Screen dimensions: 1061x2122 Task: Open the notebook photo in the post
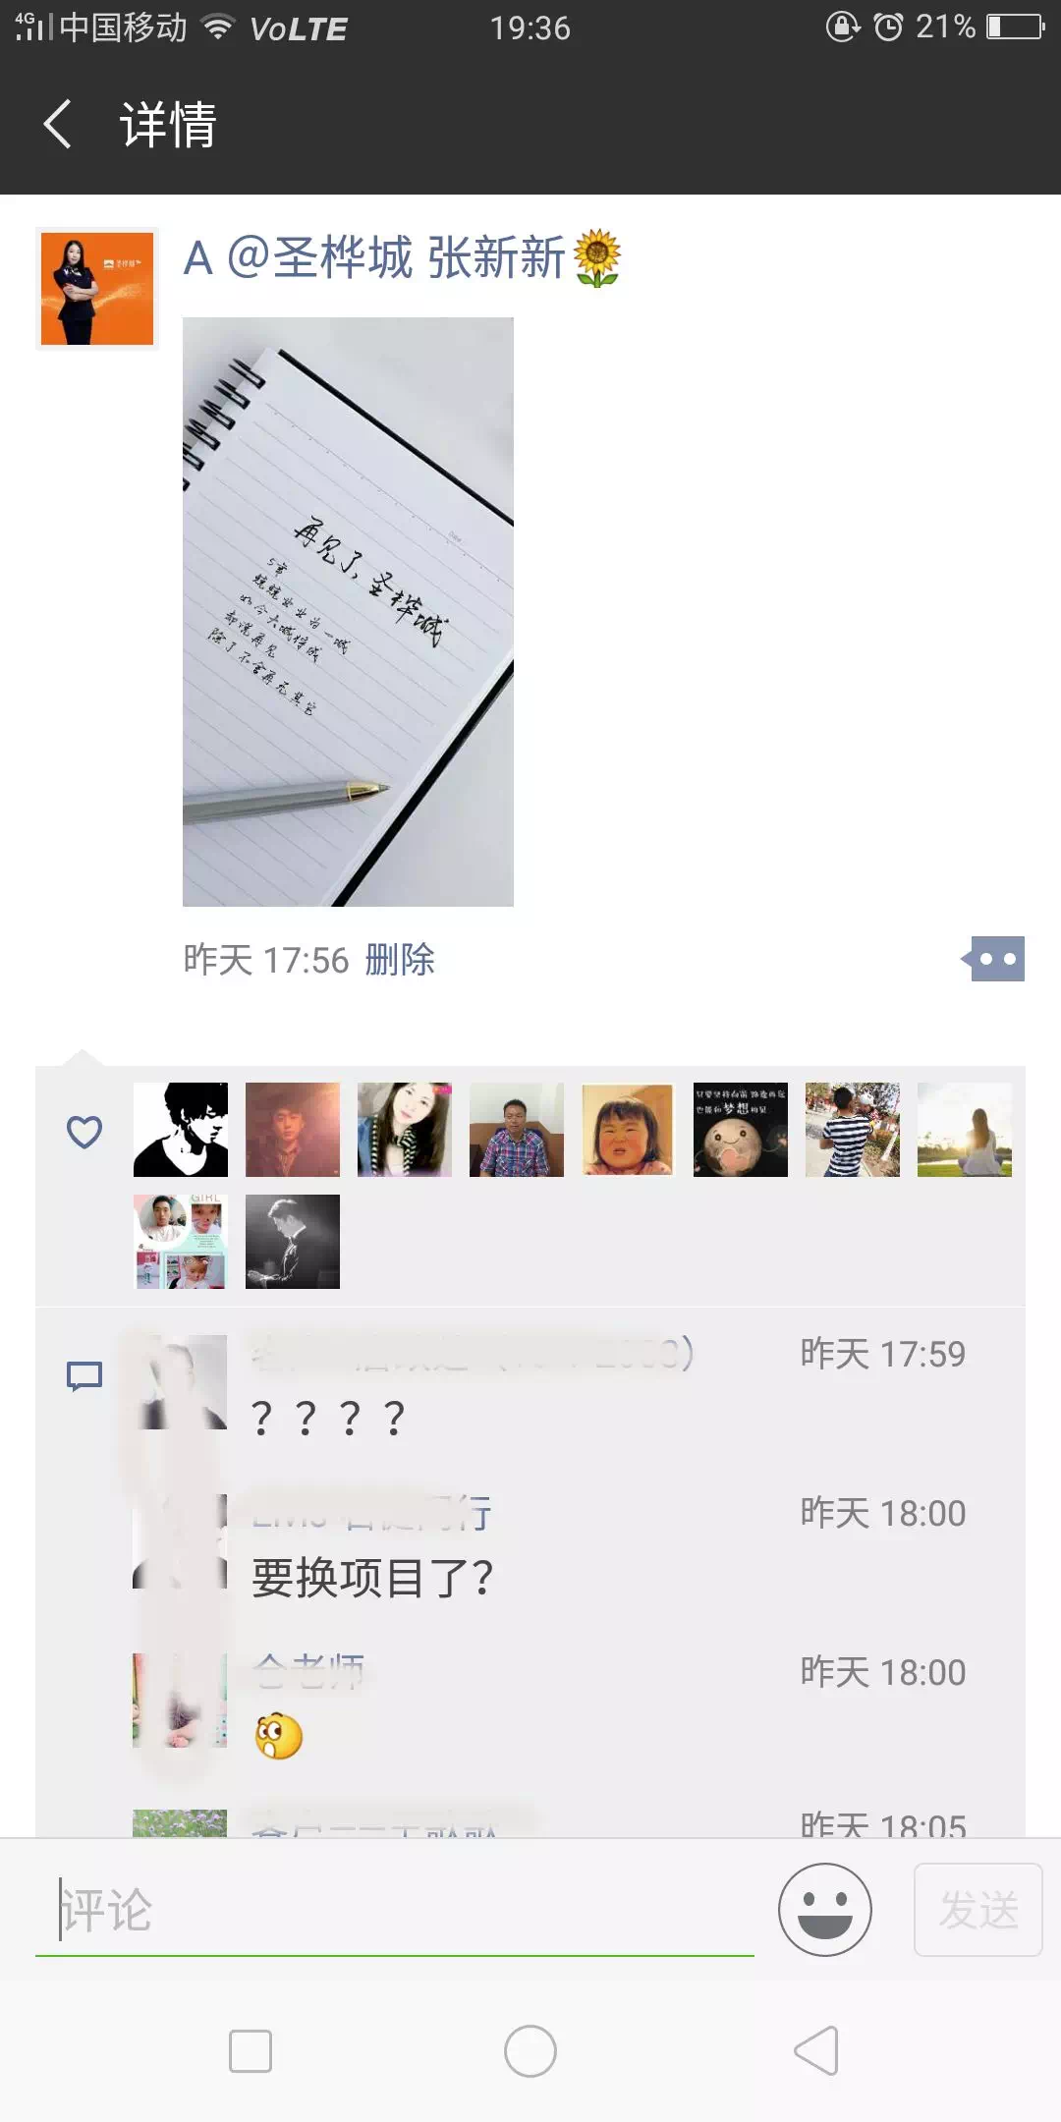[348, 611]
